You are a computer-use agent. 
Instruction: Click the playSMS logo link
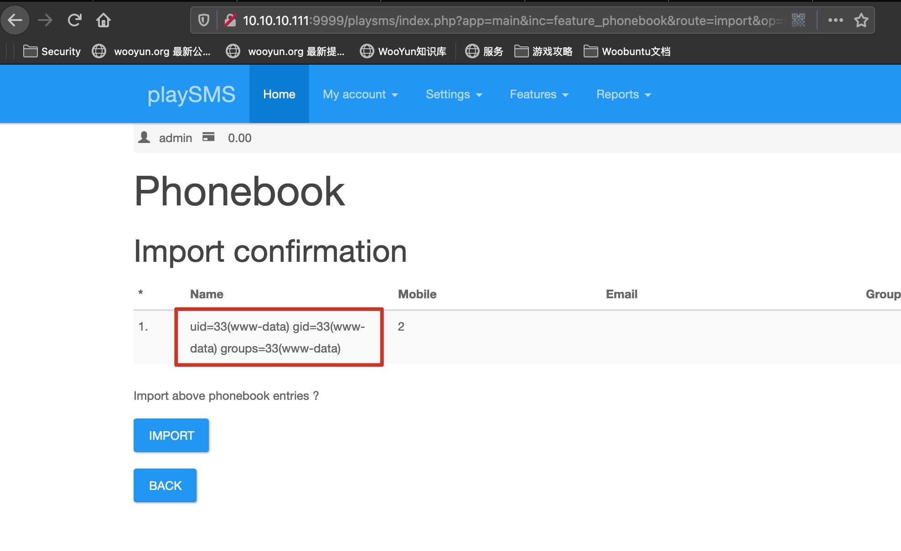(x=192, y=94)
